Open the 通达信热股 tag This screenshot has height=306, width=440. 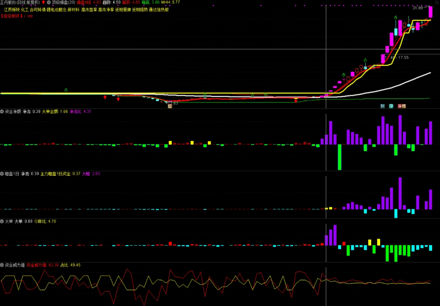(x=159, y=10)
